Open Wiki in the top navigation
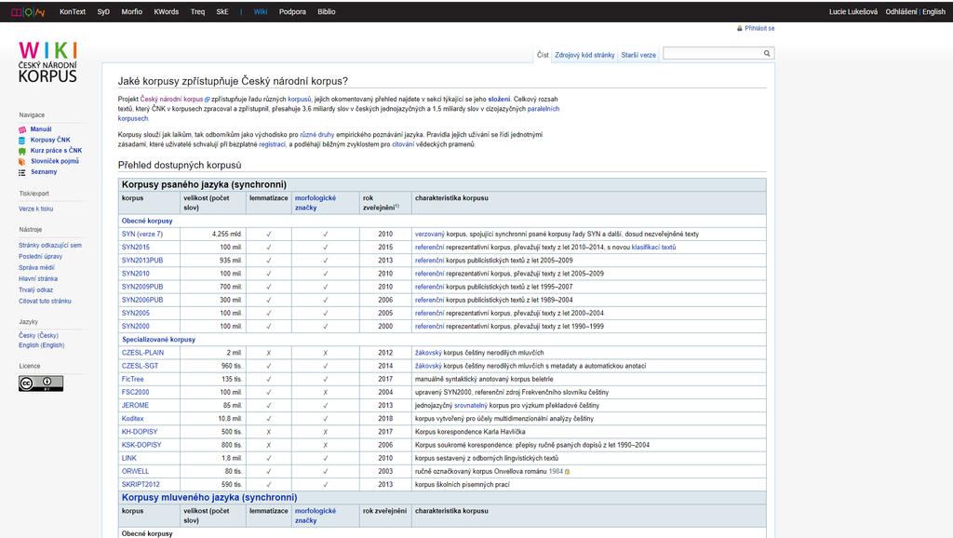The width and height of the screenshot is (953, 538). click(x=261, y=11)
